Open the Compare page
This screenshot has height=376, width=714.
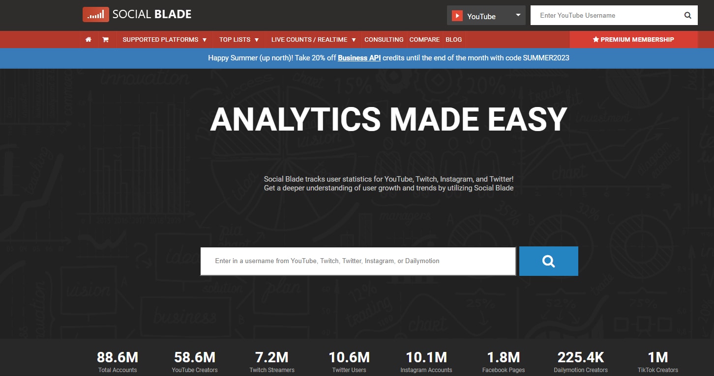(x=424, y=40)
